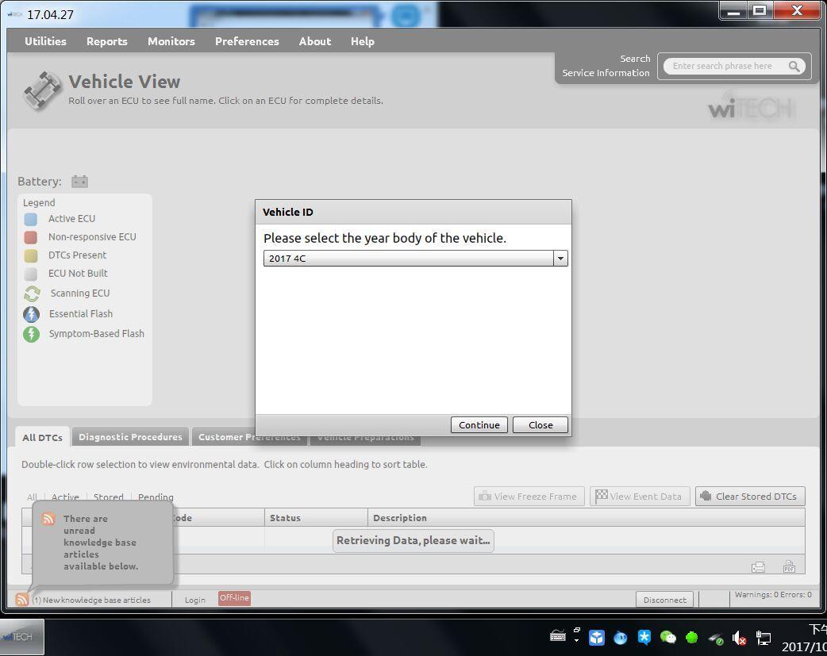This screenshot has height=656, width=827.
Task: Click the magnifying glass in the search field
Action: [794, 67]
